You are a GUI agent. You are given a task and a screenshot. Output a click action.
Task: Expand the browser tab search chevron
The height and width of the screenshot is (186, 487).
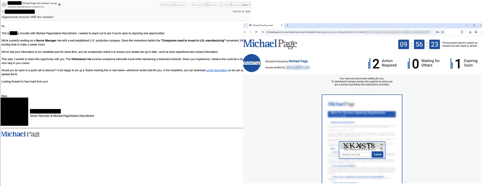[245, 25]
